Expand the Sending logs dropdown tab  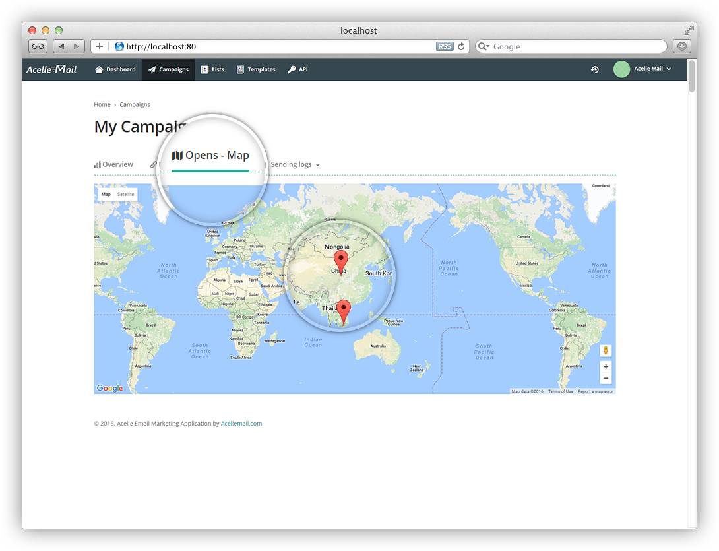295,164
